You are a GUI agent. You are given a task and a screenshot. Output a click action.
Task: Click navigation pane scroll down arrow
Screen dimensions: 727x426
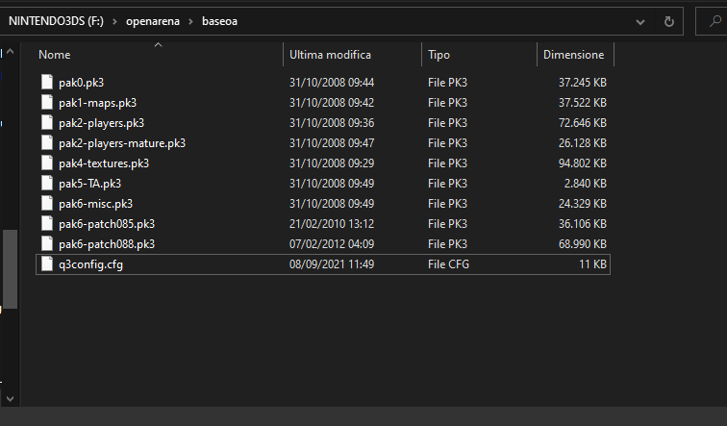[11, 398]
